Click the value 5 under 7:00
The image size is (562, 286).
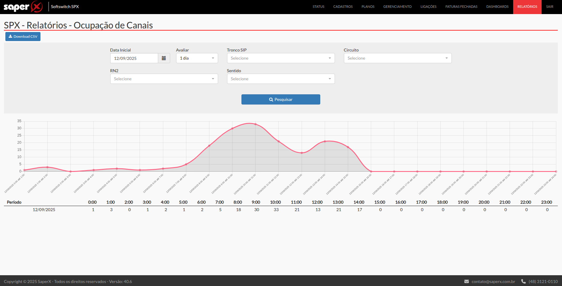(x=220, y=210)
